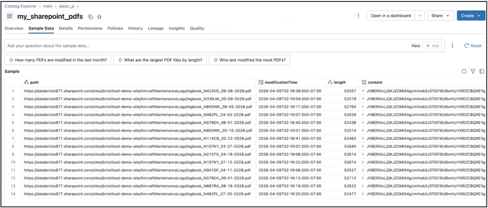
Task: Click the filter icon above the sample table
Action: (472, 72)
